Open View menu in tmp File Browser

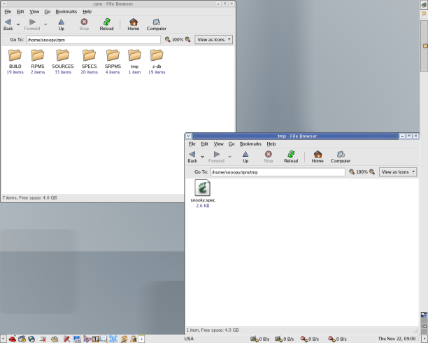pyautogui.click(x=219, y=143)
